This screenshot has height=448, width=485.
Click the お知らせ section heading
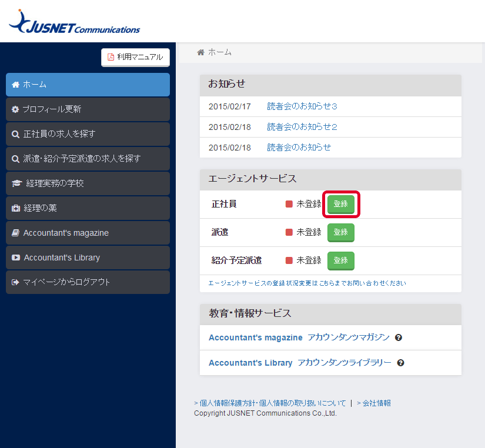click(x=226, y=84)
